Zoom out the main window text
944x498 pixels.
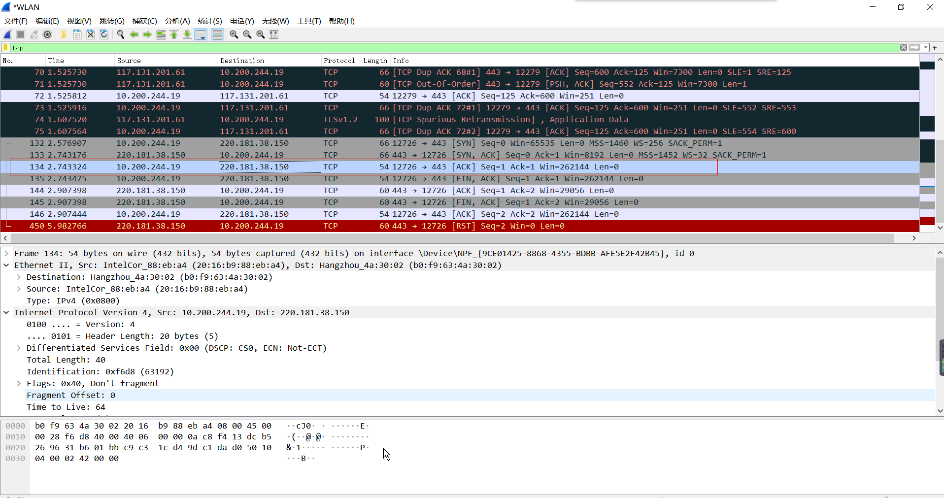coord(247,34)
